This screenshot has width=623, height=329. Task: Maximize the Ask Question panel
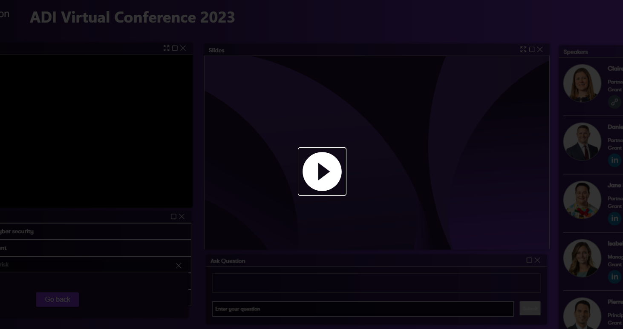coord(529,260)
